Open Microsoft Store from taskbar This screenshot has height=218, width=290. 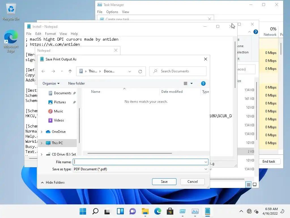170,211
